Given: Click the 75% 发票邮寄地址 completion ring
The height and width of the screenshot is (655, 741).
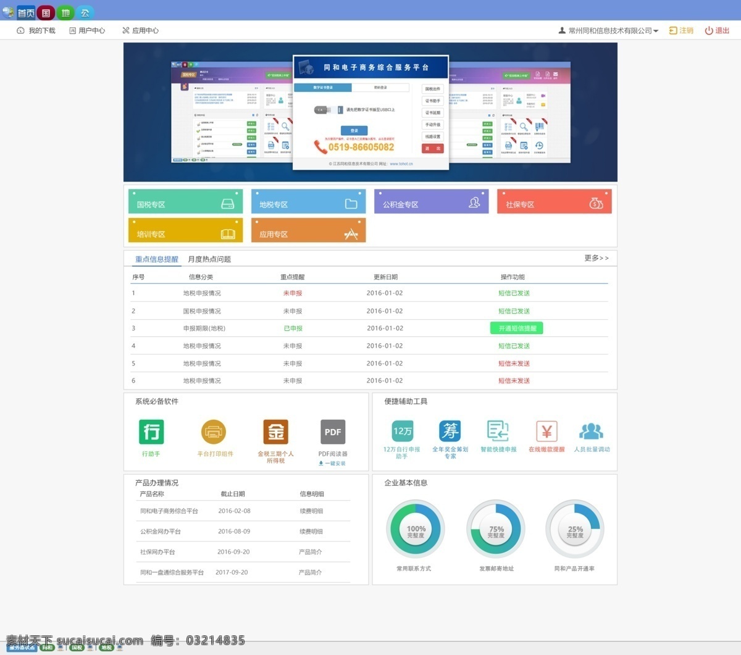Looking at the screenshot, I should [496, 529].
